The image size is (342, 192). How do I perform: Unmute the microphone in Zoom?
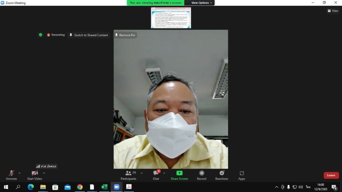11,175
